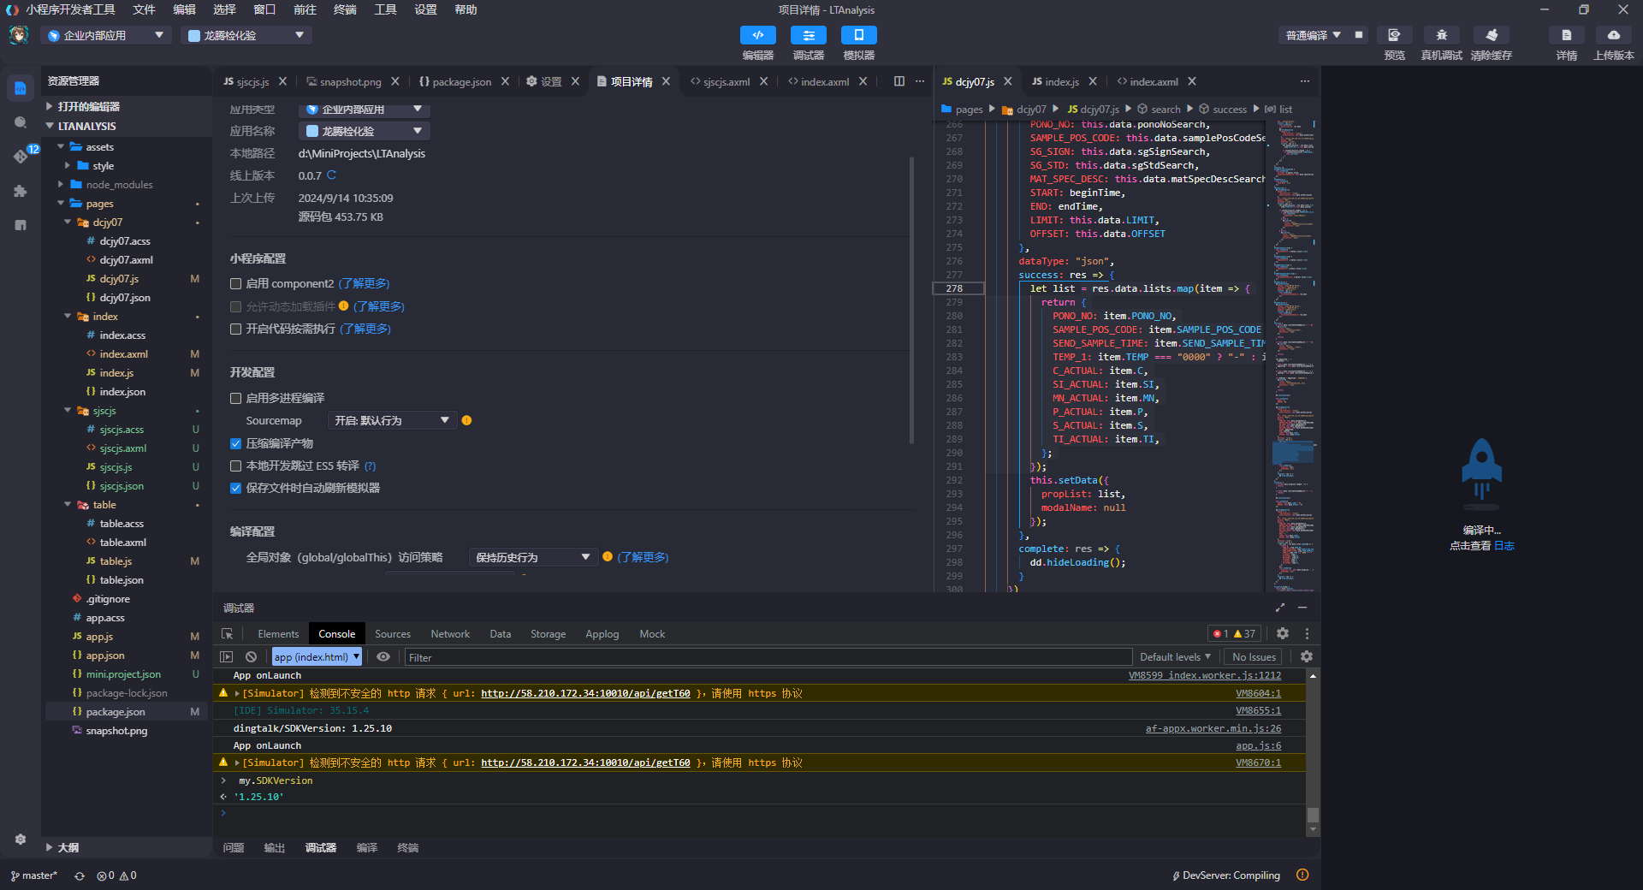Image resolution: width=1643 pixels, height=890 pixels.
Task: Click the sync changes icon in status bar
Action: pyautogui.click(x=80, y=876)
